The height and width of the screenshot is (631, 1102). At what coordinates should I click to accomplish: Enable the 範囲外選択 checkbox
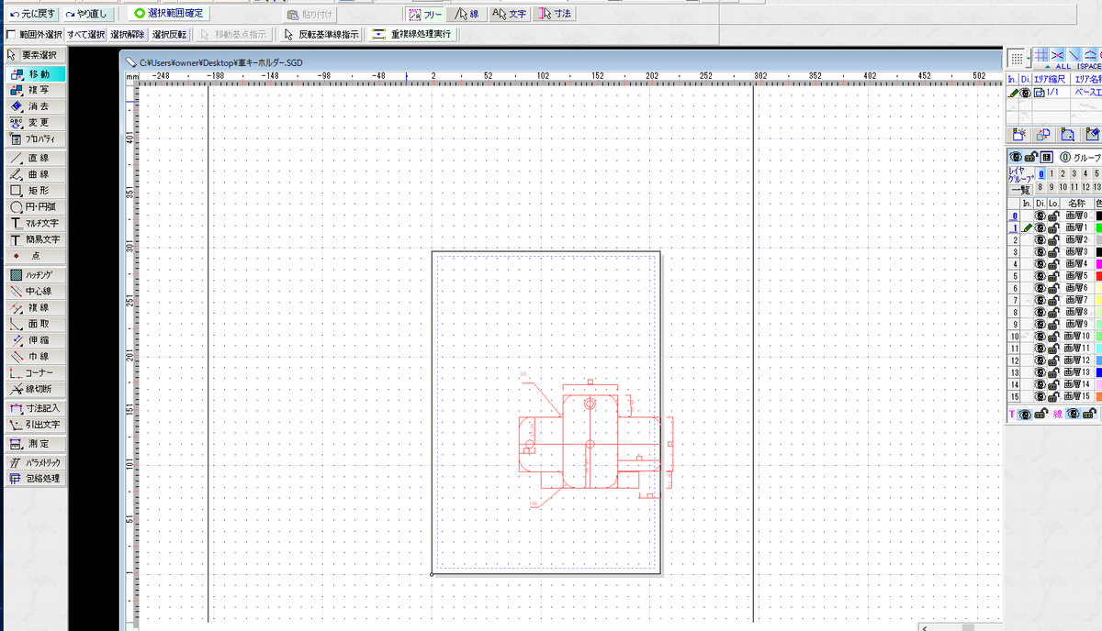point(10,35)
